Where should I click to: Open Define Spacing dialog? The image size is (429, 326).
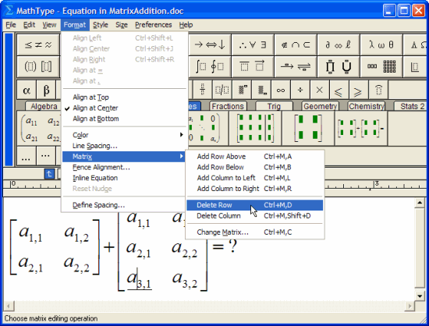[125, 205]
